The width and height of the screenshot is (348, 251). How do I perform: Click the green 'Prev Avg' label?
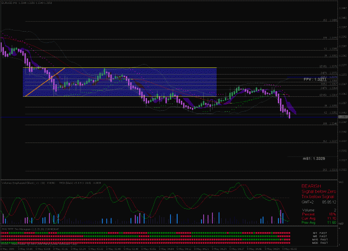click(308, 223)
